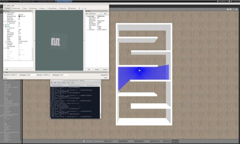
Task: Toggle the Map display checkbox
Action: [19, 26]
